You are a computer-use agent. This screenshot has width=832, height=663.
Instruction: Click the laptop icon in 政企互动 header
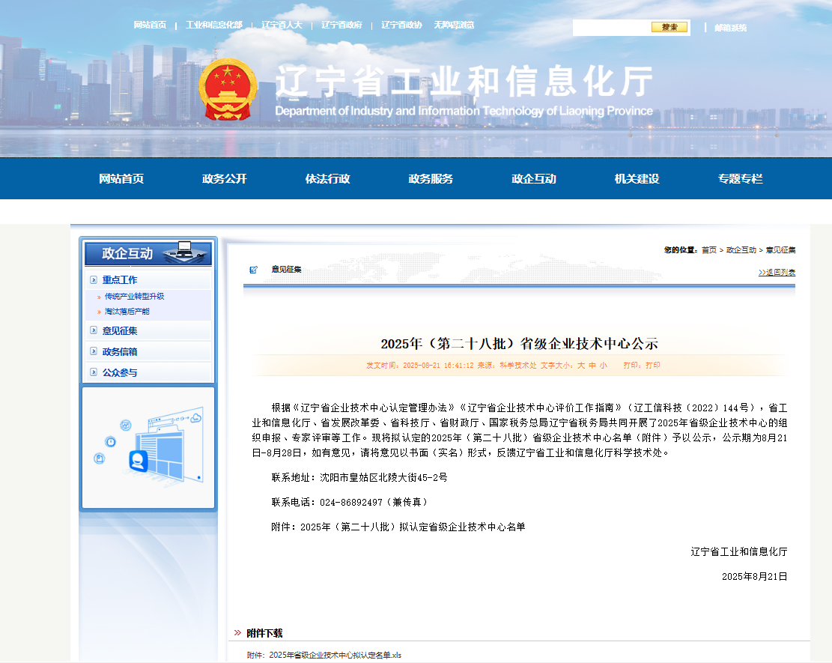[x=185, y=252]
